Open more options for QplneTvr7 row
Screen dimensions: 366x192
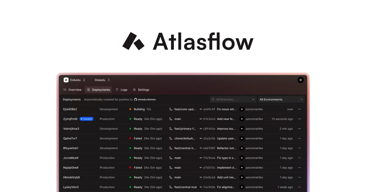click(300, 138)
